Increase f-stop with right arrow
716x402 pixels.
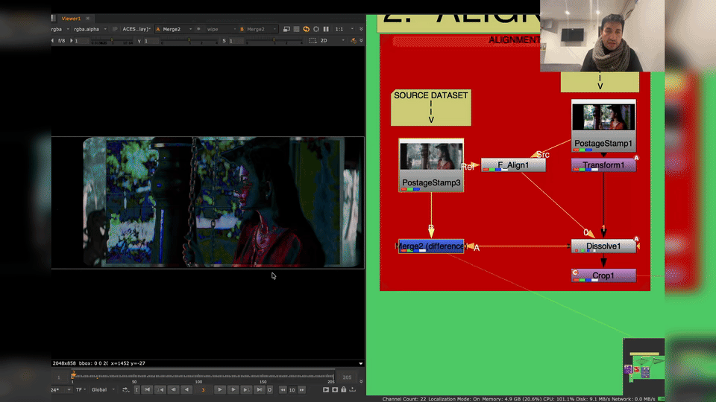pyautogui.click(x=72, y=40)
